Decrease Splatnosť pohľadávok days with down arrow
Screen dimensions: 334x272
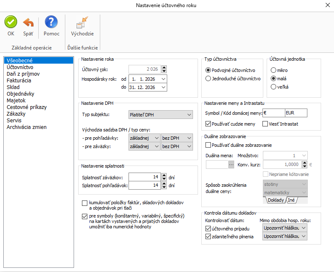tap(164, 187)
